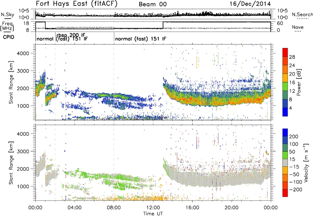Click "Slant Range [km]" label of the power panel
This screenshot has height=216, width=313.
coord(11,82)
